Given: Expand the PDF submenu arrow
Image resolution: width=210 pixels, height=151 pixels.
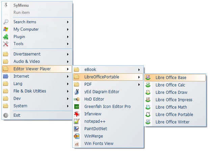Looking at the screenshot, I should pyautogui.click(x=139, y=84).
